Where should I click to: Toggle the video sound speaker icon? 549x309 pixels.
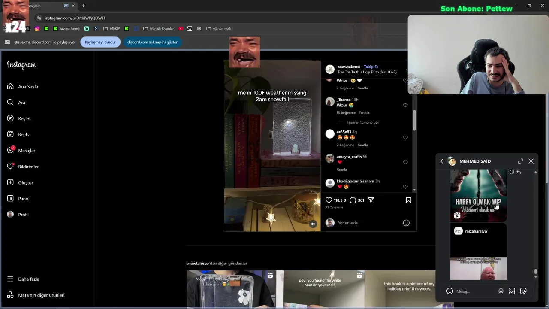tap(313, 224)
